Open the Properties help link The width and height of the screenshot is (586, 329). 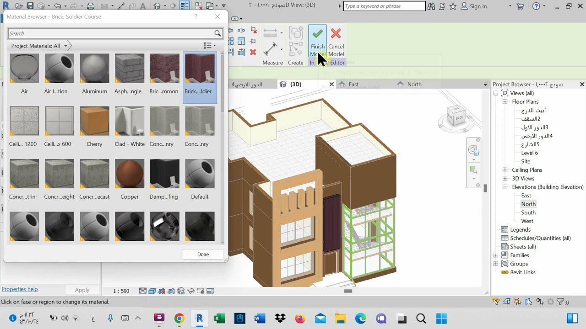(x=20, y=289)
